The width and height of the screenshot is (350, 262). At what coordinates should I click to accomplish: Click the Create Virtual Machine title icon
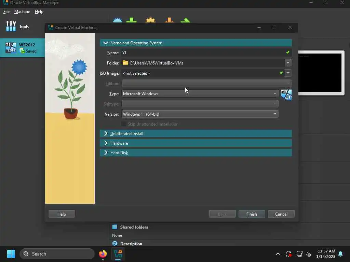[x=51, y=27]
